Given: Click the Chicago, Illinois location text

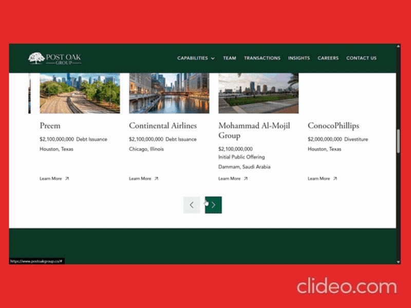Looking at the screenshot, I should coord(146,149).
